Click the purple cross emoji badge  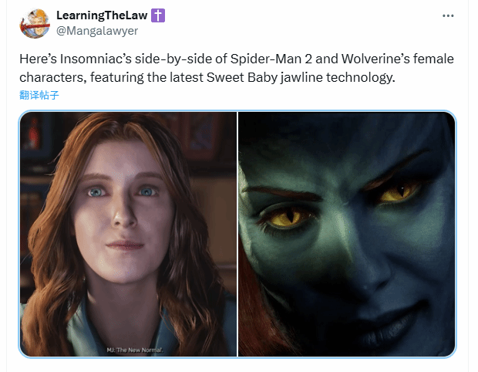158,15
